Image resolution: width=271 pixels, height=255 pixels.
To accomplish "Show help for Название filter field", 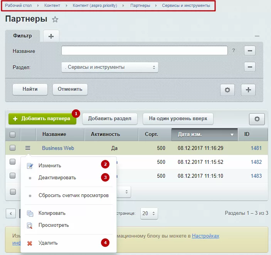I will tap(234, 50).
